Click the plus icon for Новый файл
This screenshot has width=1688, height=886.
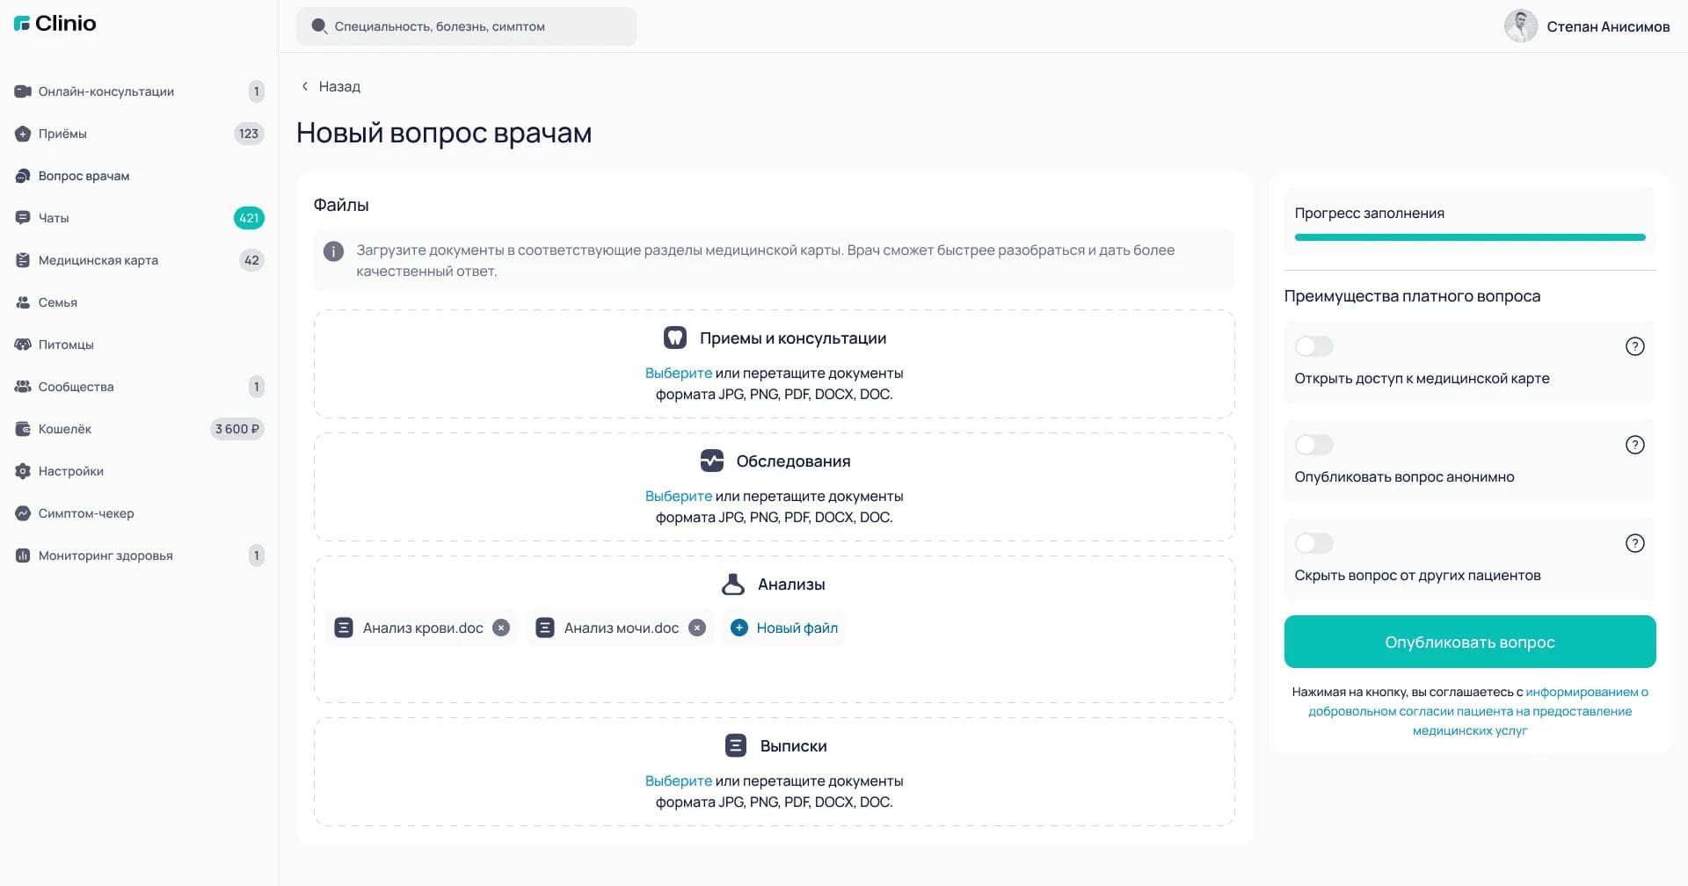[x=739, y=628]
